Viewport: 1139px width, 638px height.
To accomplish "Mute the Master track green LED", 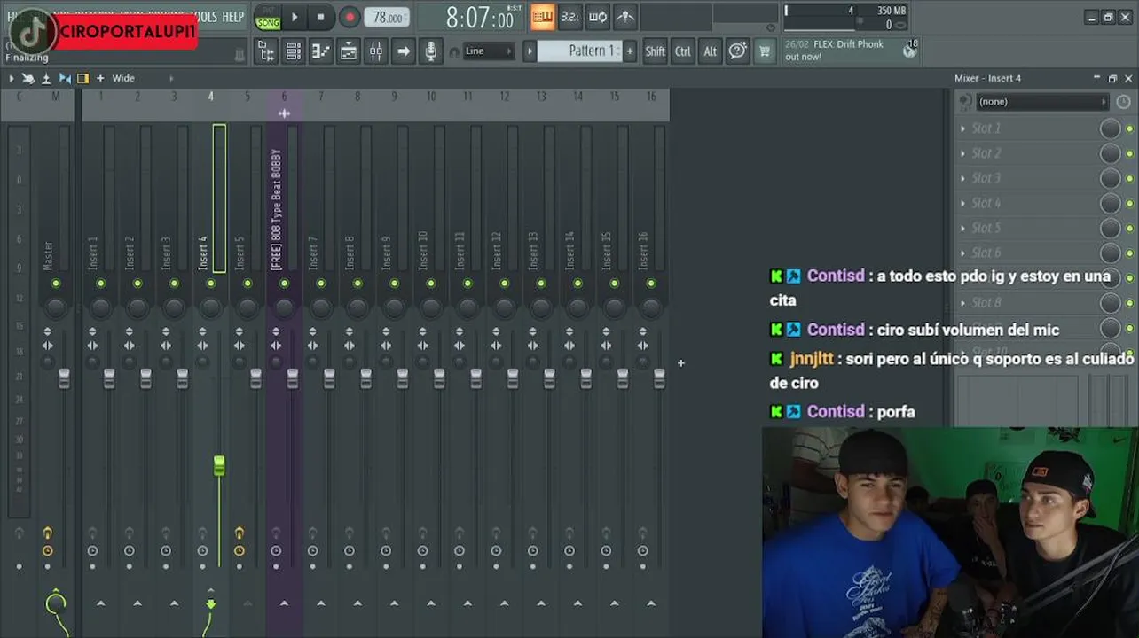I will [56, 284].
